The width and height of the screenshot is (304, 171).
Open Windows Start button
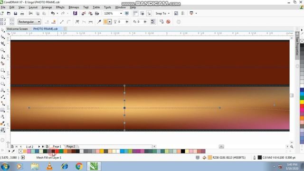5,166
